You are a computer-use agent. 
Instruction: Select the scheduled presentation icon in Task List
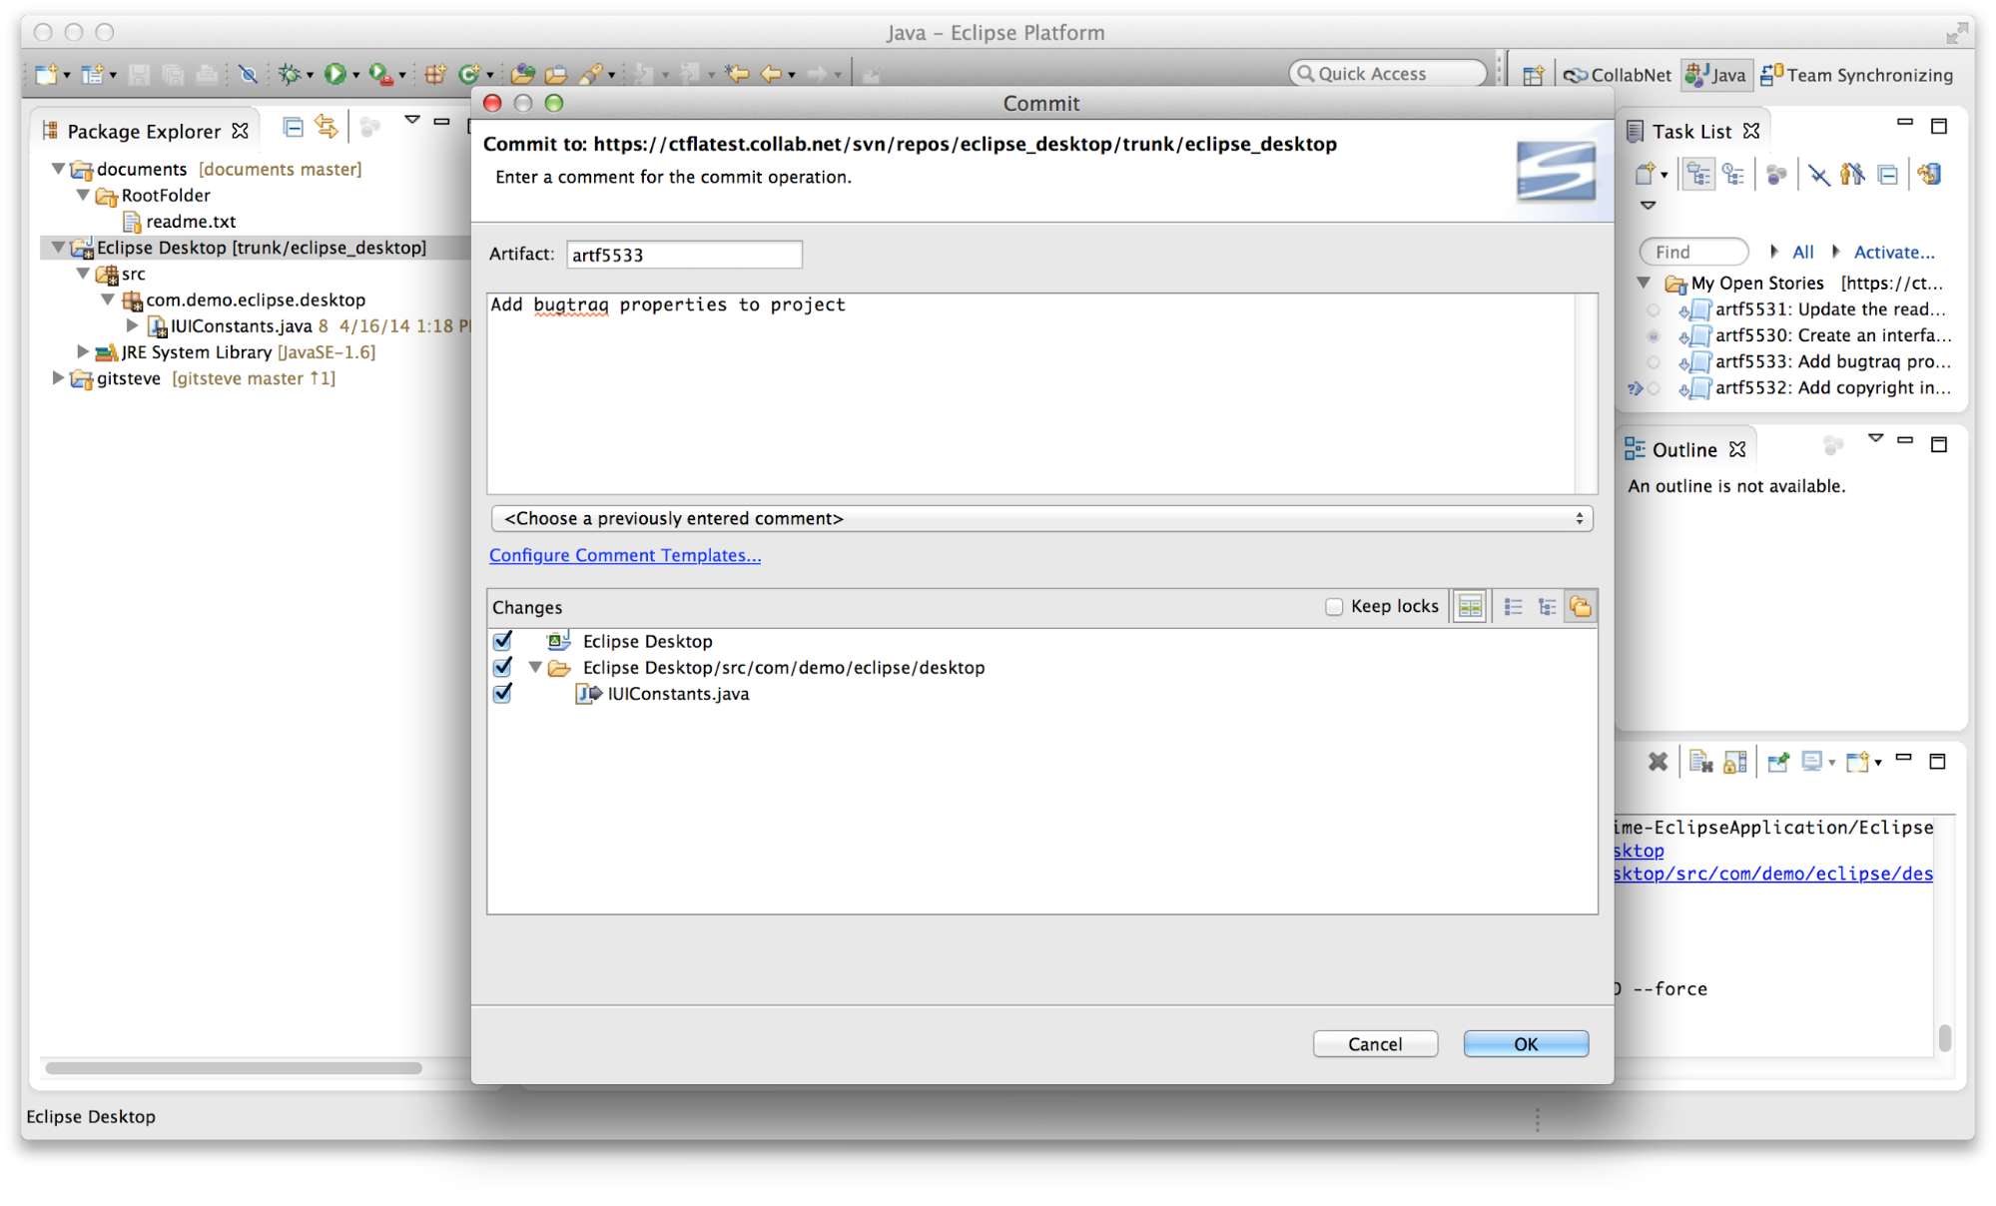pyautogui.click(x=1733, y=175)
